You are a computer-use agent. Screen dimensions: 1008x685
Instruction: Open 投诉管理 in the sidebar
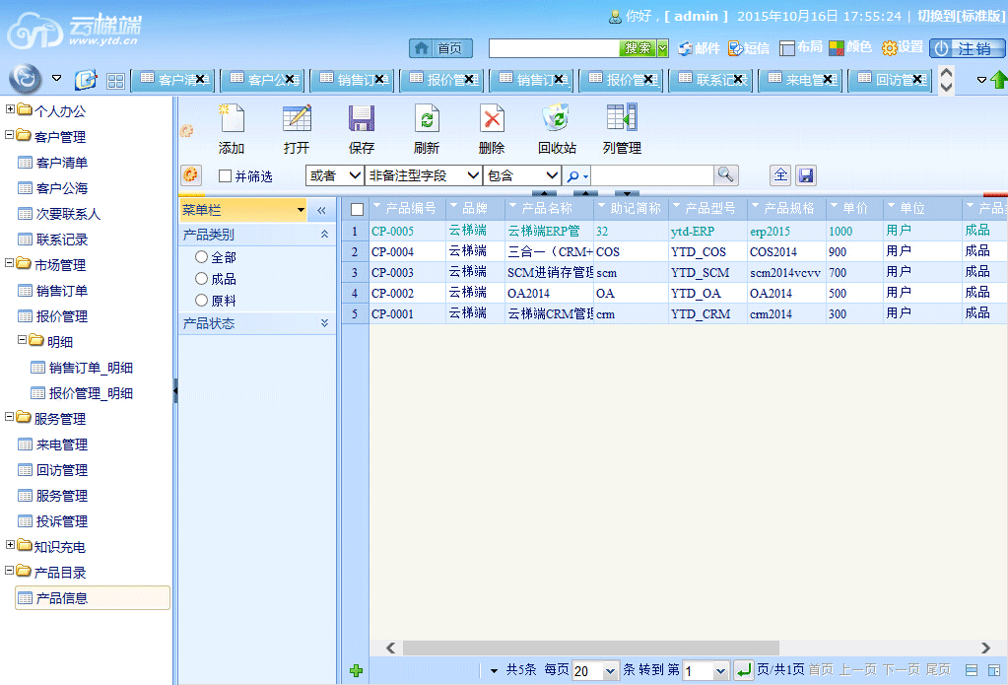[61, 521]
